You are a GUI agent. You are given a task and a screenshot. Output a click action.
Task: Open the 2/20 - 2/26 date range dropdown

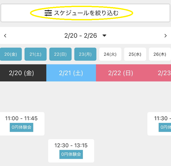point(81,36)
